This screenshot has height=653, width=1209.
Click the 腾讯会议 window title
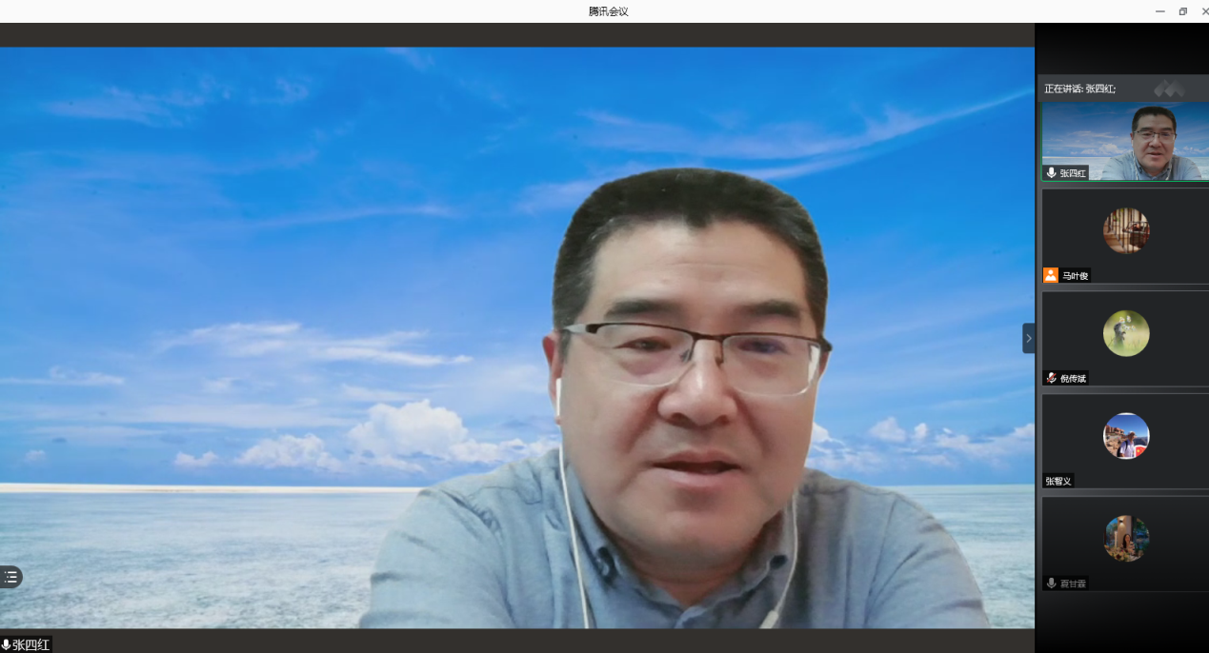[x=608, y=11]
